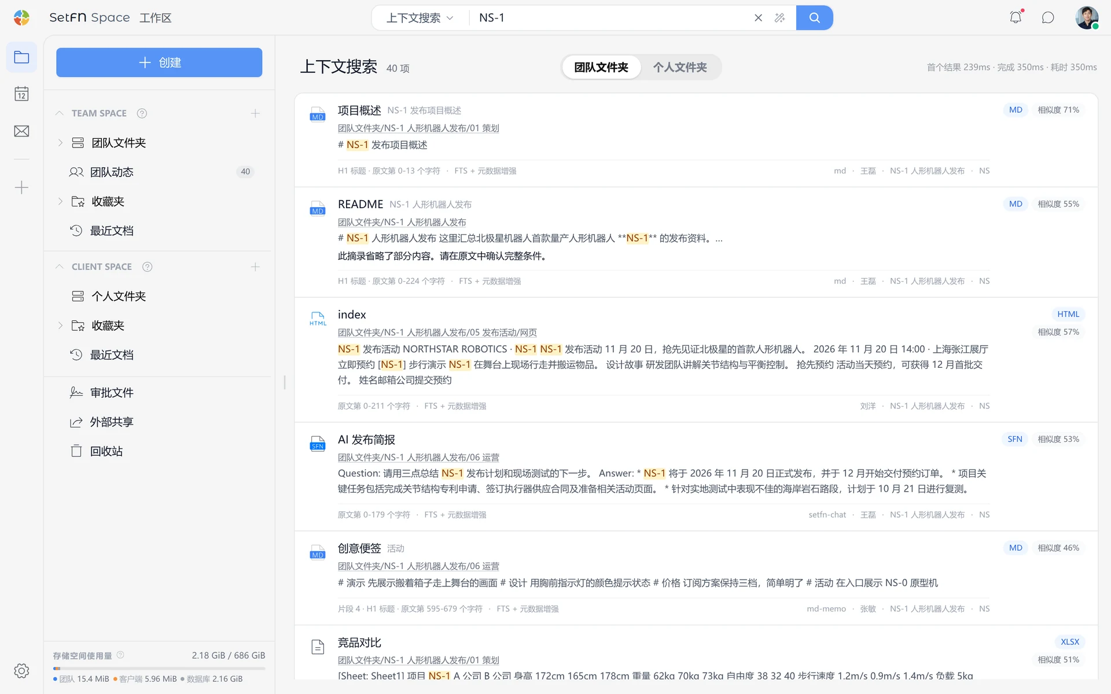Image resolution: width=1111 pixels, height=694 pixels.
Task: Click the storage usage progress bar
Action: pos(159,669)
